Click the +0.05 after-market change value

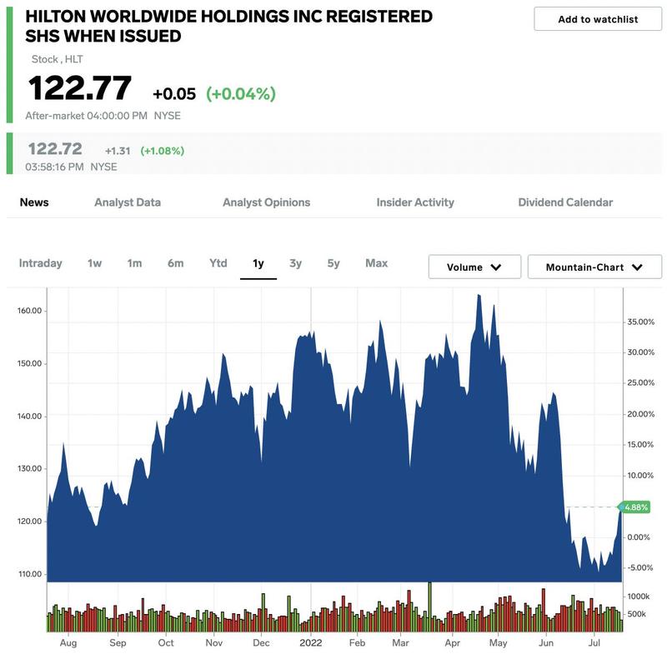[x=174, y=94]
